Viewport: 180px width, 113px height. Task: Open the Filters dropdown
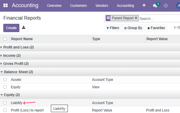113,28
